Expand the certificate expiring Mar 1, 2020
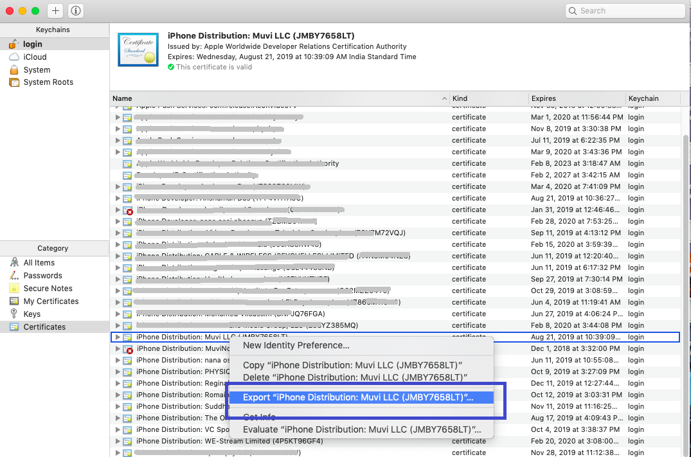Viewport: 691px width, 457px height. coord(118,117)
